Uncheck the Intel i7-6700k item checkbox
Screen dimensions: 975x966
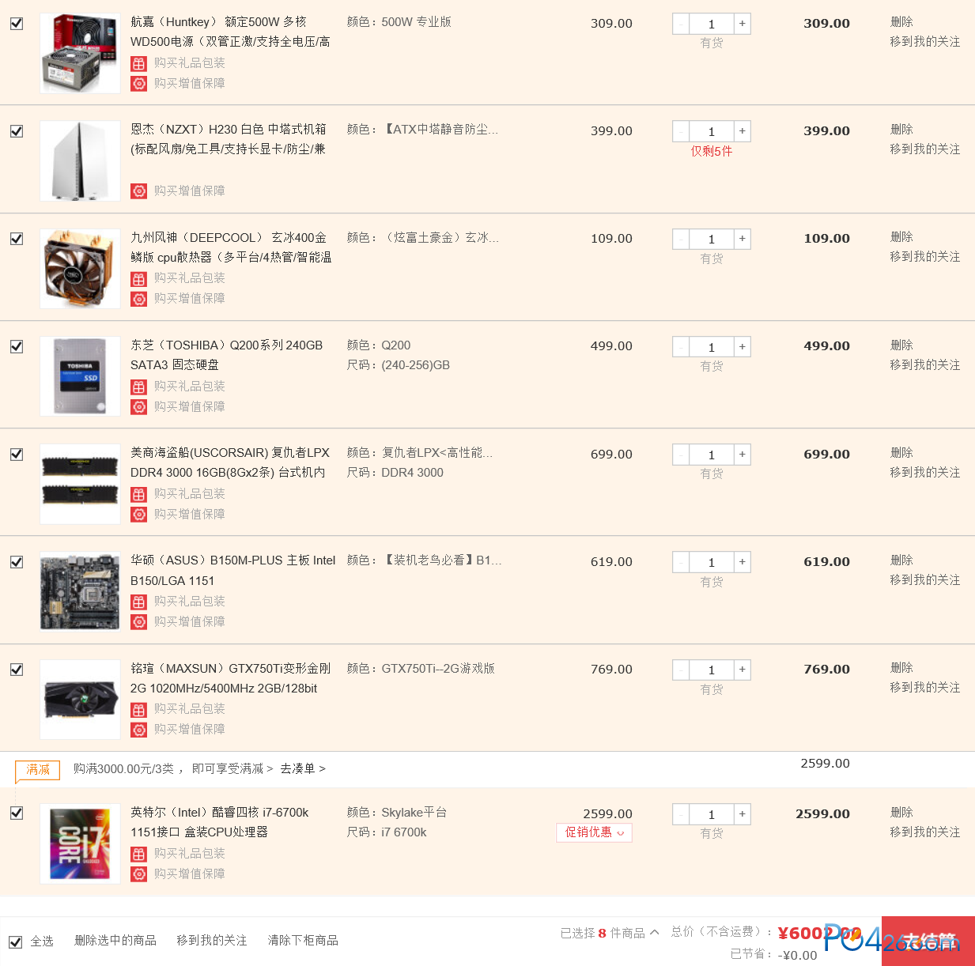[x=17, y=813]
